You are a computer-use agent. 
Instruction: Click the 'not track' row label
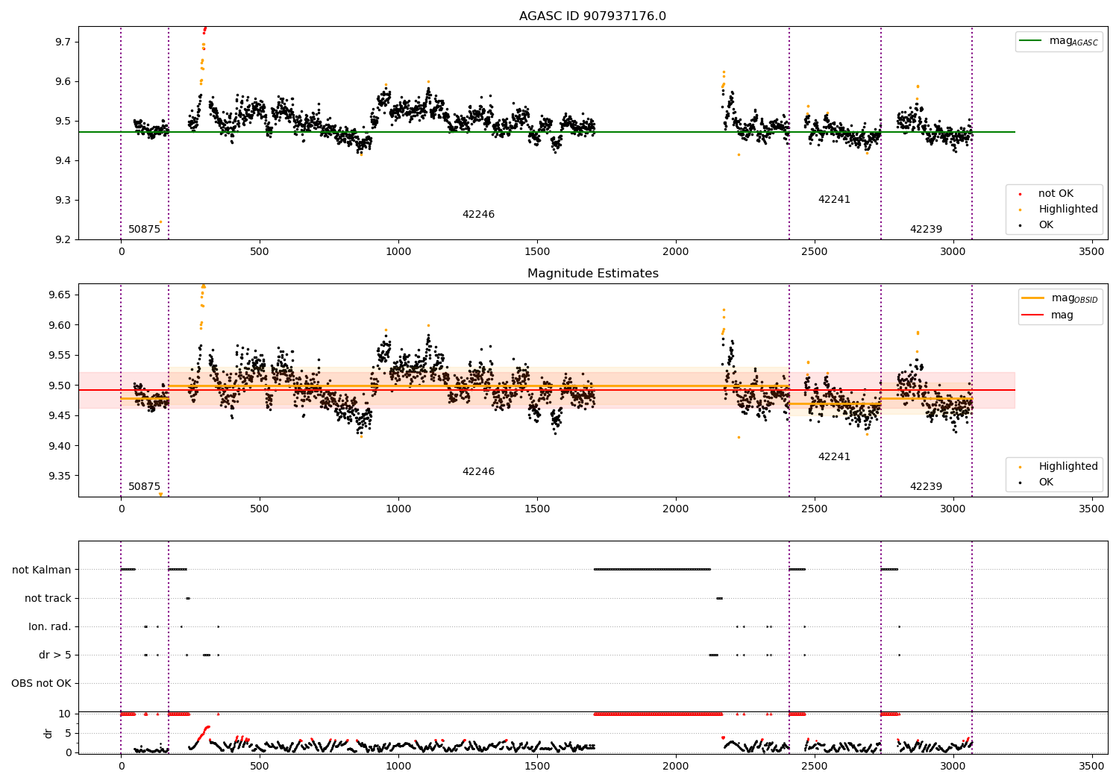[48, 598]
